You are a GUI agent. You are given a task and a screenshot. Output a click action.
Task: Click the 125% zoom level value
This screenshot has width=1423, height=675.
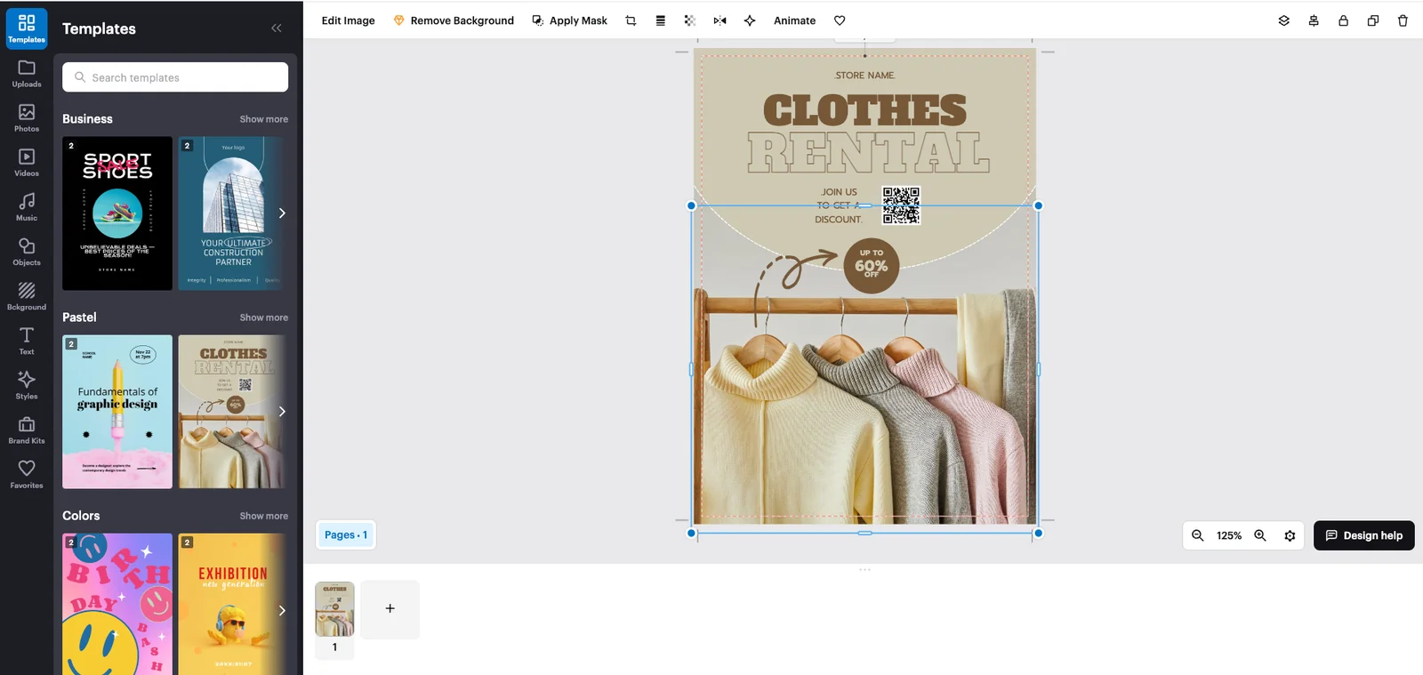[1229, 535]
